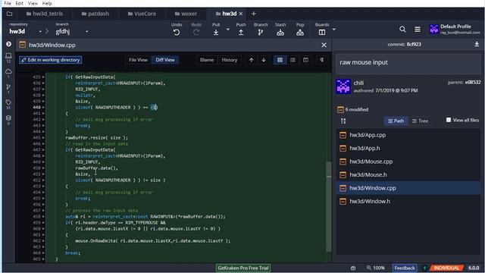Close the hw3d/Window.cpp diff view
The image size is (485, 273).
pyautogui.click(x=324, y=45)
